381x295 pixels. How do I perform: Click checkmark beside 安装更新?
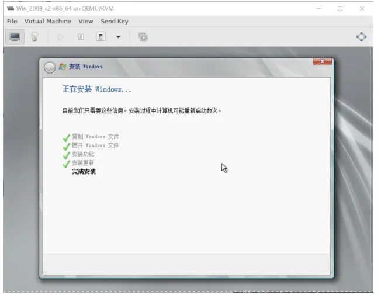coord(67,164)
